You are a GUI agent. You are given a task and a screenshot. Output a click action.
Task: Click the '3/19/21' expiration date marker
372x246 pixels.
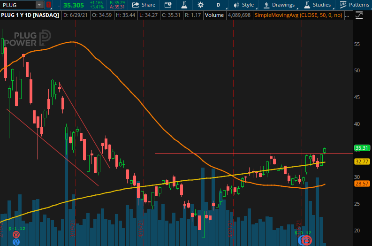73,229
